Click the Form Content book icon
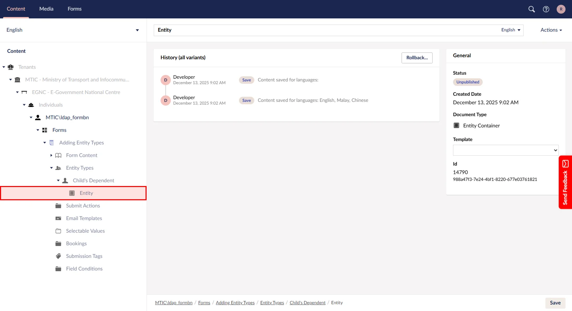 click(x=58, y=155)
